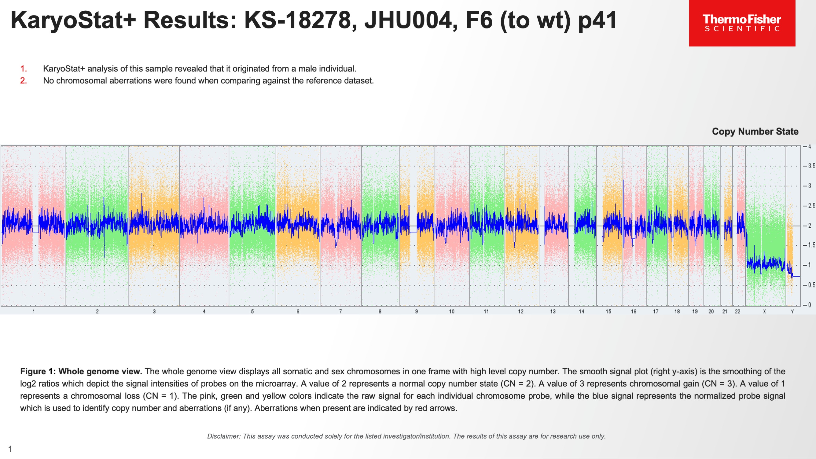Click the slide page number 1
816x459 pixels.
[x=10, y=449]
